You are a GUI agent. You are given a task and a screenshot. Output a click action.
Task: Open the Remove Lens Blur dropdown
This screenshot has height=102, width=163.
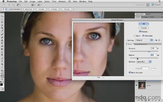[144, 62]
